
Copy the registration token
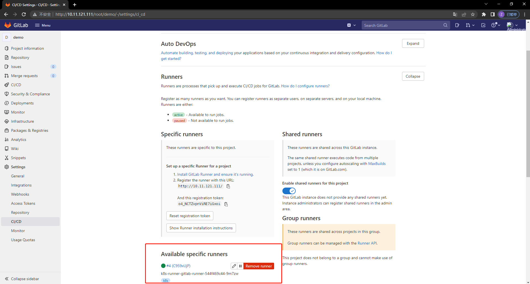click(226, 204)
